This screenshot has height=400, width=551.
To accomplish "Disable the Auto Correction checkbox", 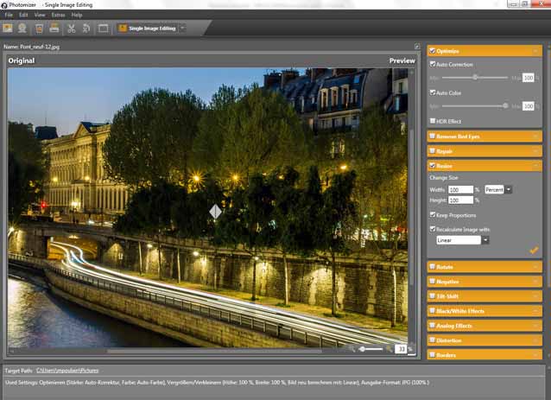I will point(434,65).
